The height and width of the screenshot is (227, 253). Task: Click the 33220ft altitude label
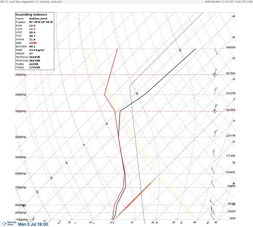point(231,93)
